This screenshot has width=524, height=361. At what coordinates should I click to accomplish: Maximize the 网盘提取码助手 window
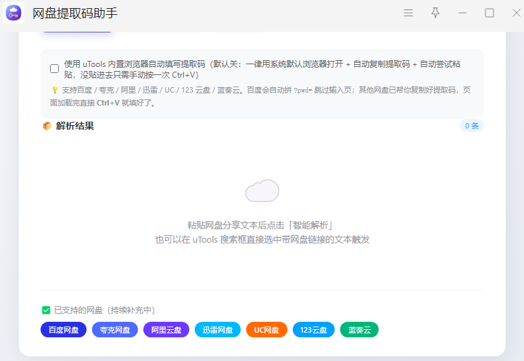tap(490, 13)
